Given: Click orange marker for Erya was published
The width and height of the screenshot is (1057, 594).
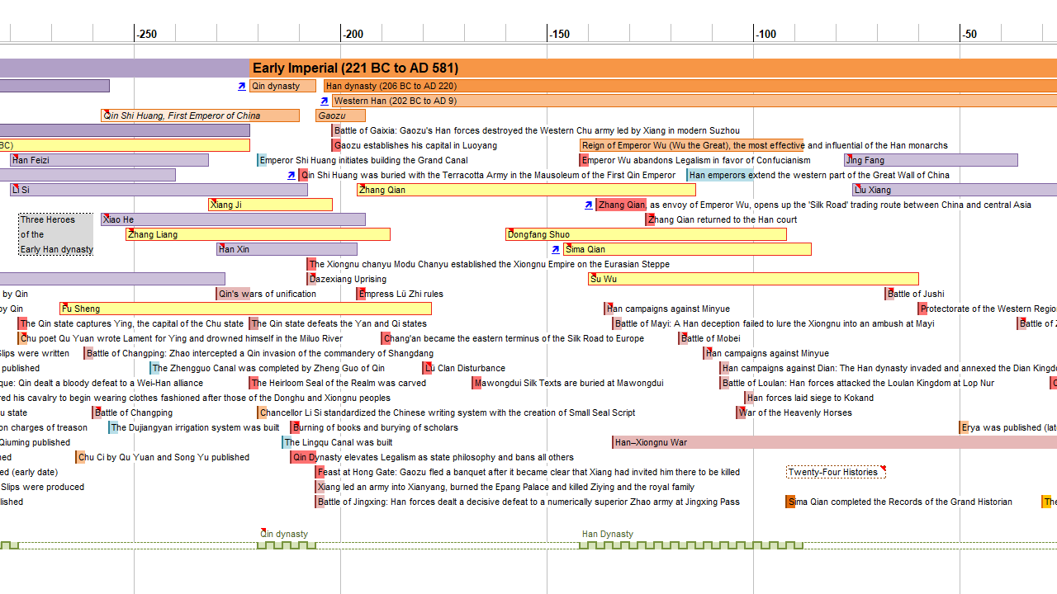Looking at the screenshot, I should [x=963, y=427].
